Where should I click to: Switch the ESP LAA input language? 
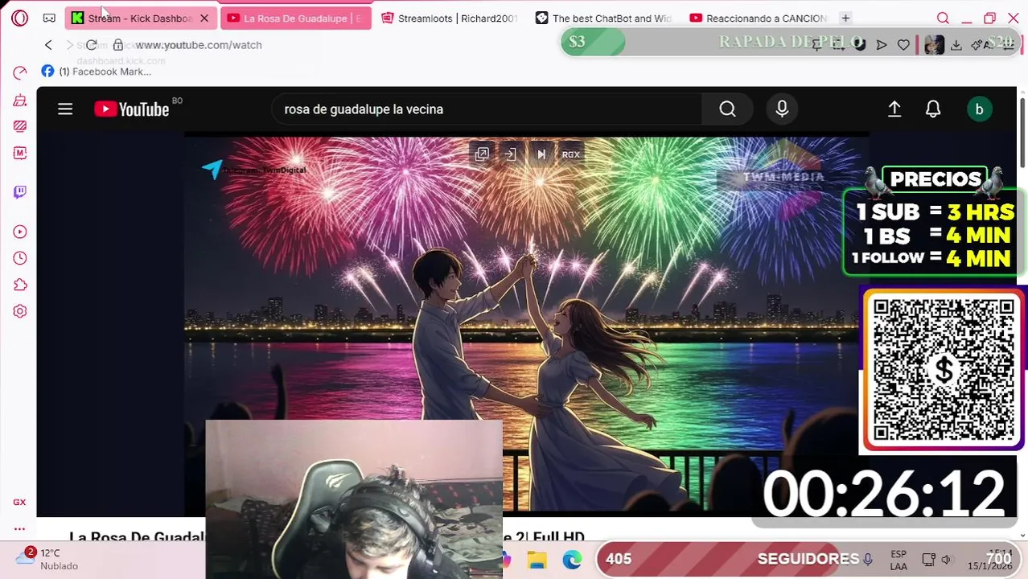(898, 560)
